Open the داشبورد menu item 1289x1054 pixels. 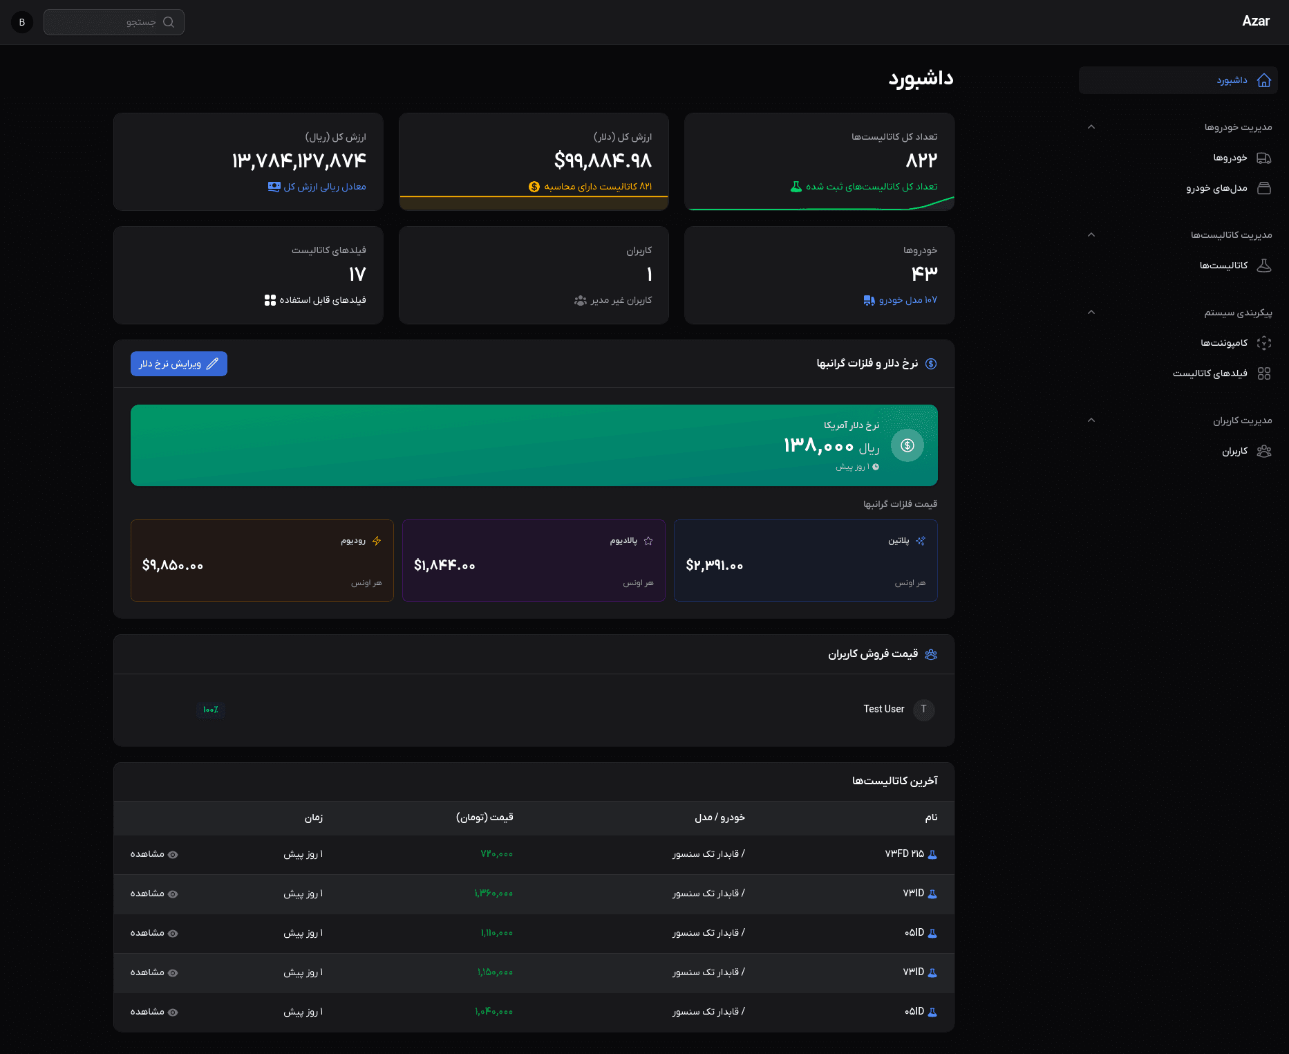pyautogui.click(x=1232, y=80)
